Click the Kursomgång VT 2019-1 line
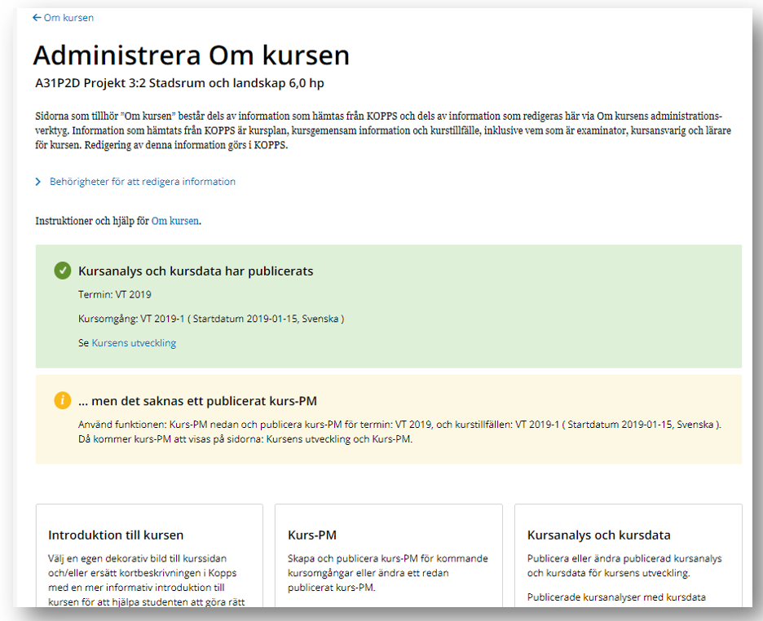 tap(211, 319)
